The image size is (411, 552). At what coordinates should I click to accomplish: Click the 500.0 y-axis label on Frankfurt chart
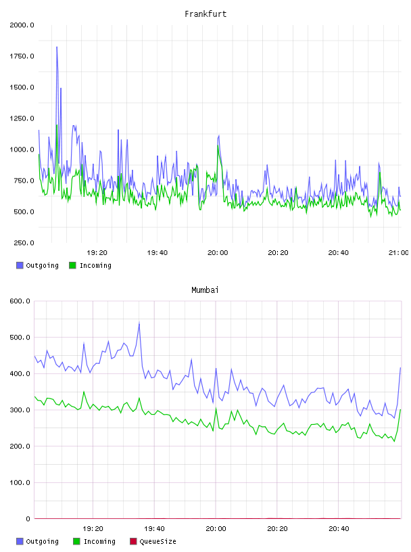(x=24, y=212)
